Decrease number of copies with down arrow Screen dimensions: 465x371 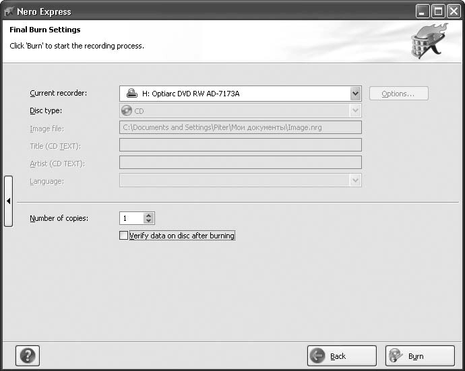(149, 221)
